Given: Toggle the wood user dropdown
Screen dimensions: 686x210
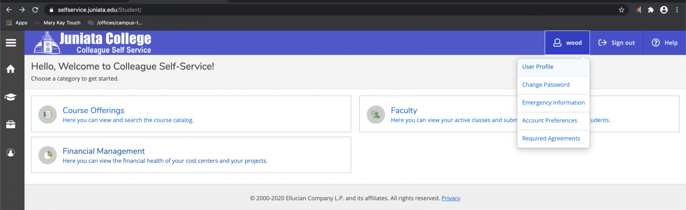Looking at the screenshot, I should click(567, 43).
